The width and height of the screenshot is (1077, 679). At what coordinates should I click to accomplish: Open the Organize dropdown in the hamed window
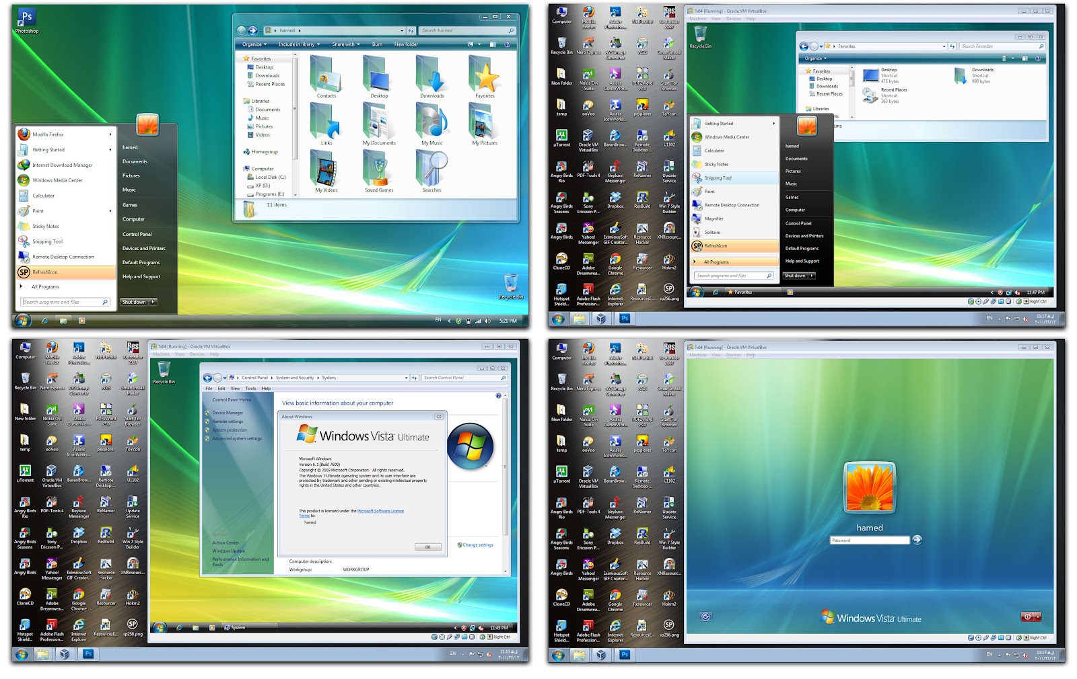coord(254,44)
